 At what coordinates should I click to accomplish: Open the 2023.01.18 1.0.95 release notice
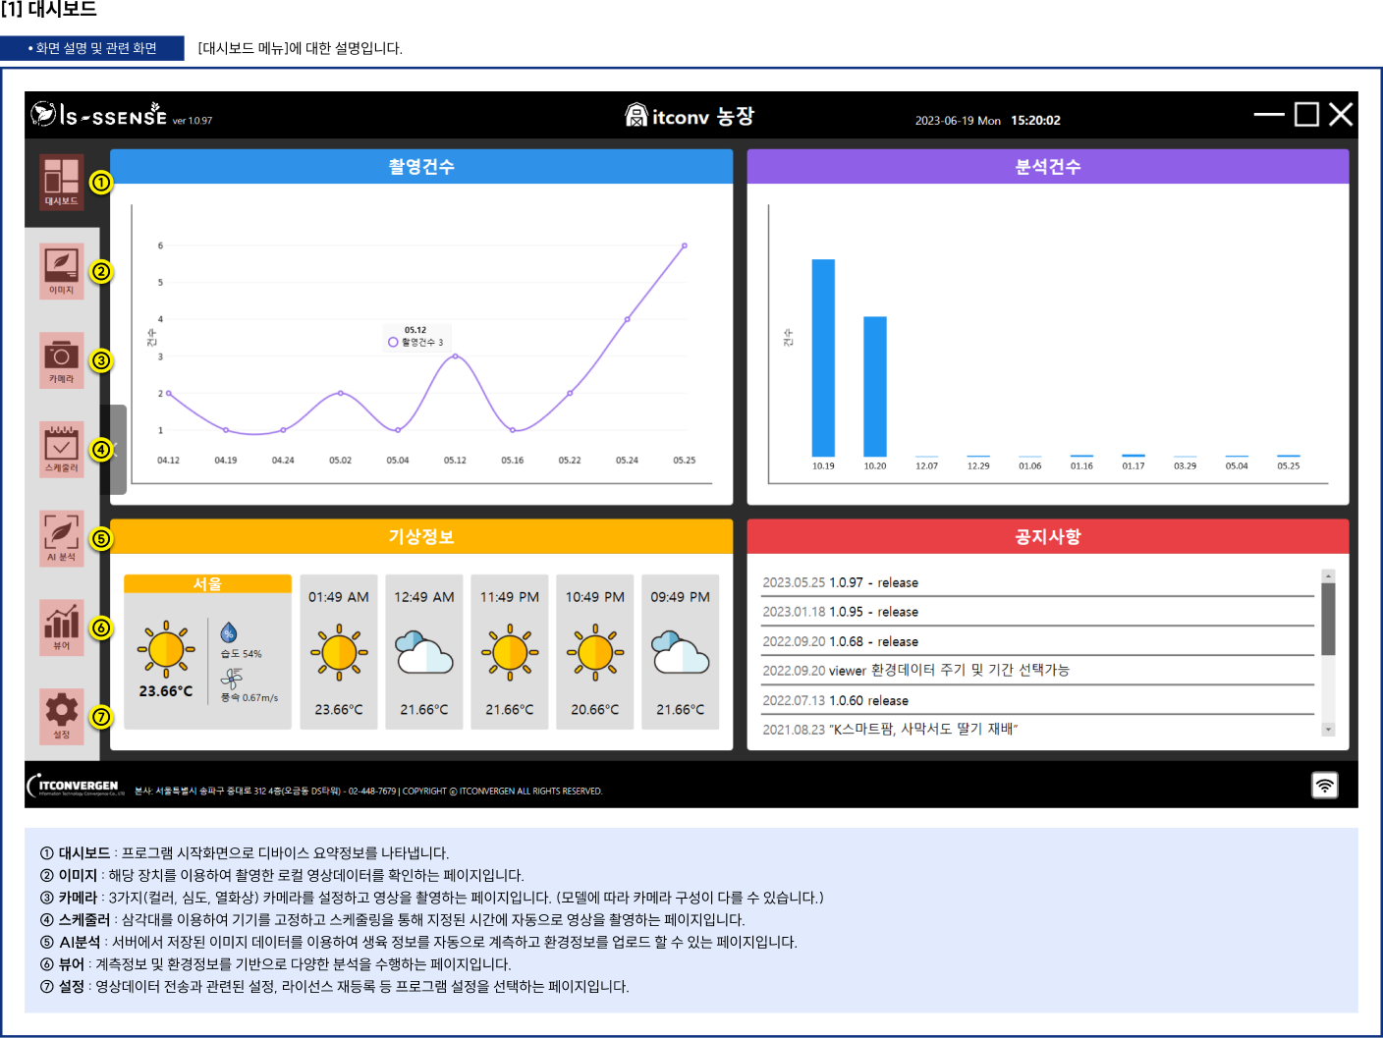[840, 612]
